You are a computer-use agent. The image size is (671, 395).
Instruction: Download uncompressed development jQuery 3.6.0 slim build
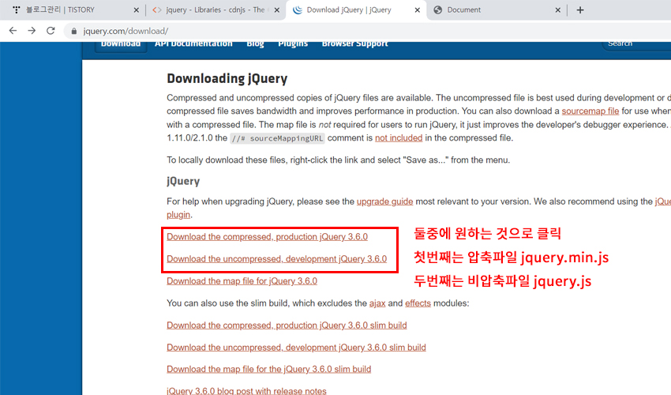coord(296,348)
